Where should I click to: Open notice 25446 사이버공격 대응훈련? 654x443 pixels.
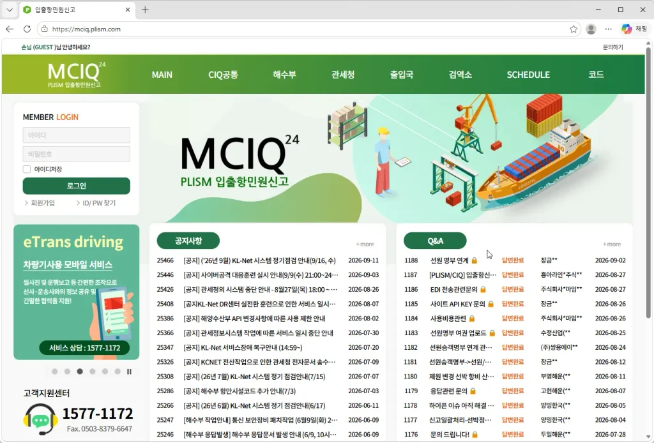point(261,275)
